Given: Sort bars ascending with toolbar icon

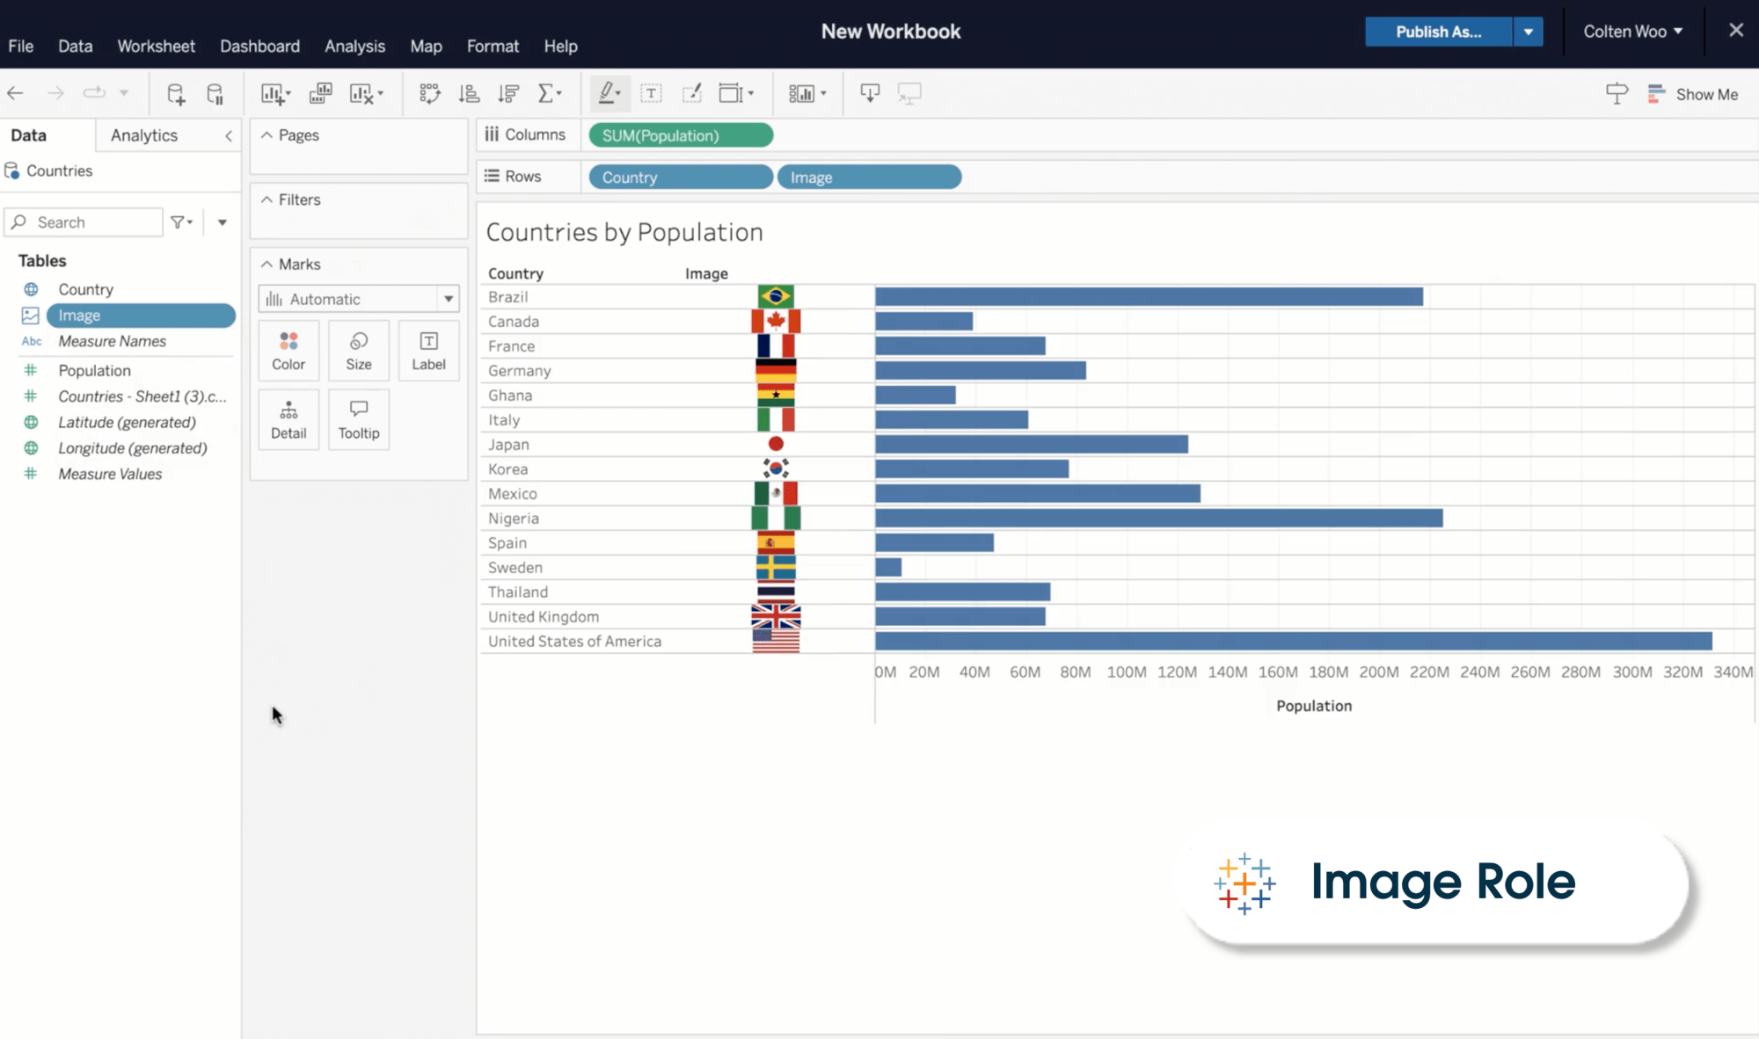Looking at the screenshot, I should point(469,93).
